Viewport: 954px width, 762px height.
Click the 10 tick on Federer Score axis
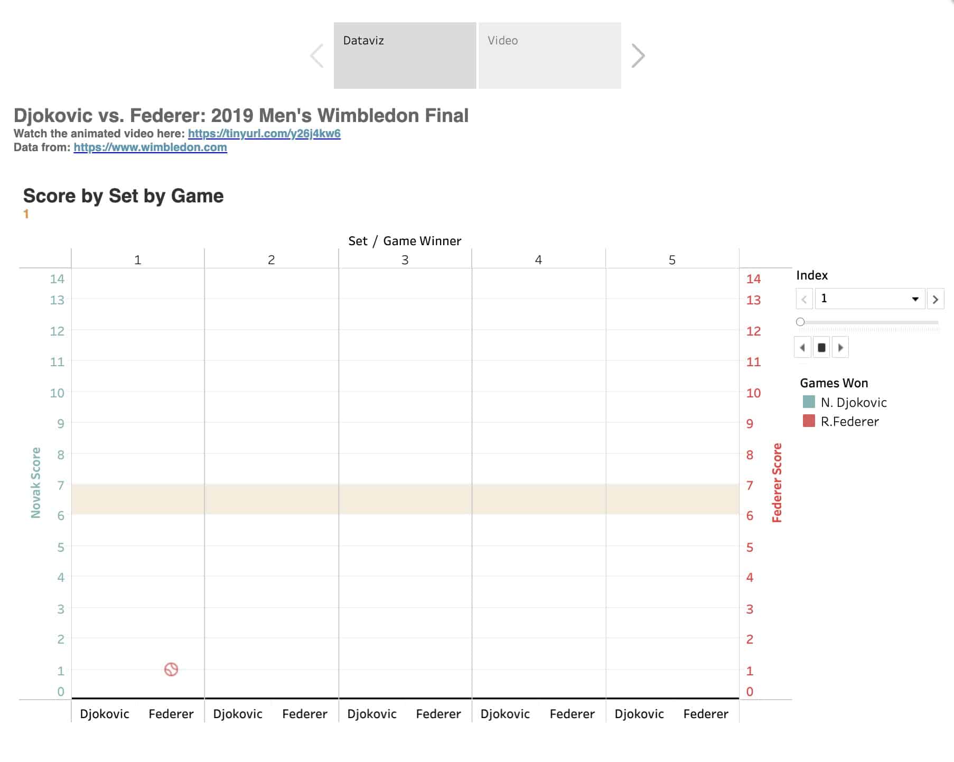754,393
